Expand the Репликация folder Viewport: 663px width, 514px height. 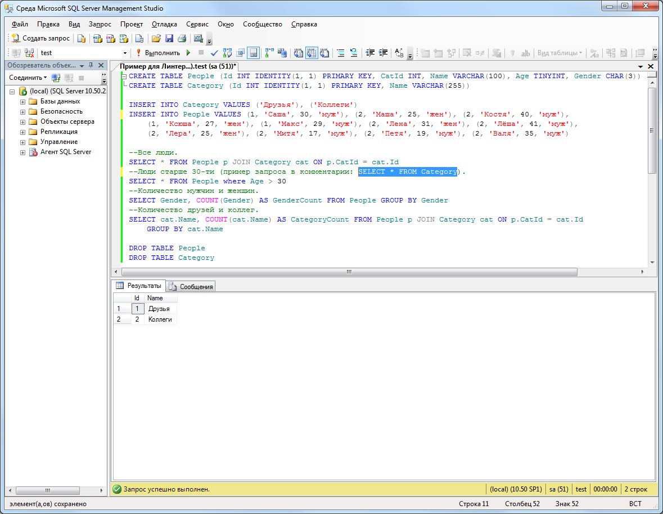click(x=22, y=132)
